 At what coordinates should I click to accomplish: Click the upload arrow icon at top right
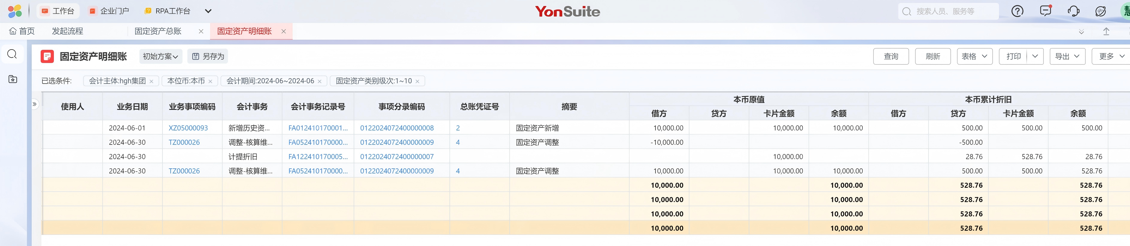click(x=1106, y=32)
